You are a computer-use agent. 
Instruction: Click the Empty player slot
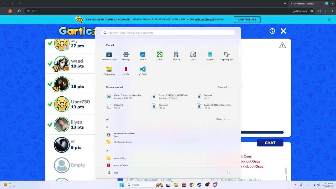click(70, 165)
